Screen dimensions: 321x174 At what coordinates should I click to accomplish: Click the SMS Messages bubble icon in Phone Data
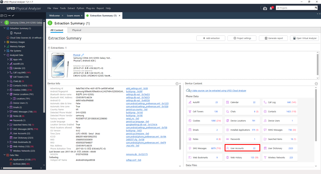[x=190, y=148]
